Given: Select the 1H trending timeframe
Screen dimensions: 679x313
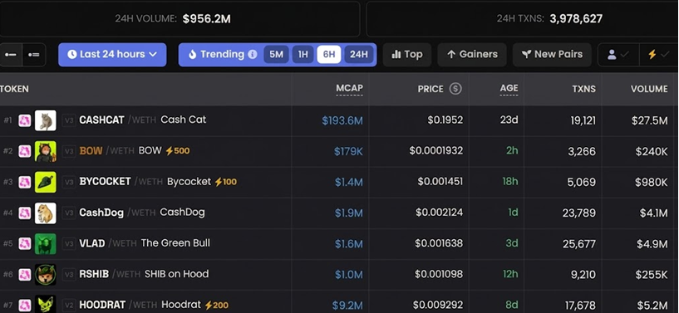Looking at the screenshot, I should click(x=303, y=55).
